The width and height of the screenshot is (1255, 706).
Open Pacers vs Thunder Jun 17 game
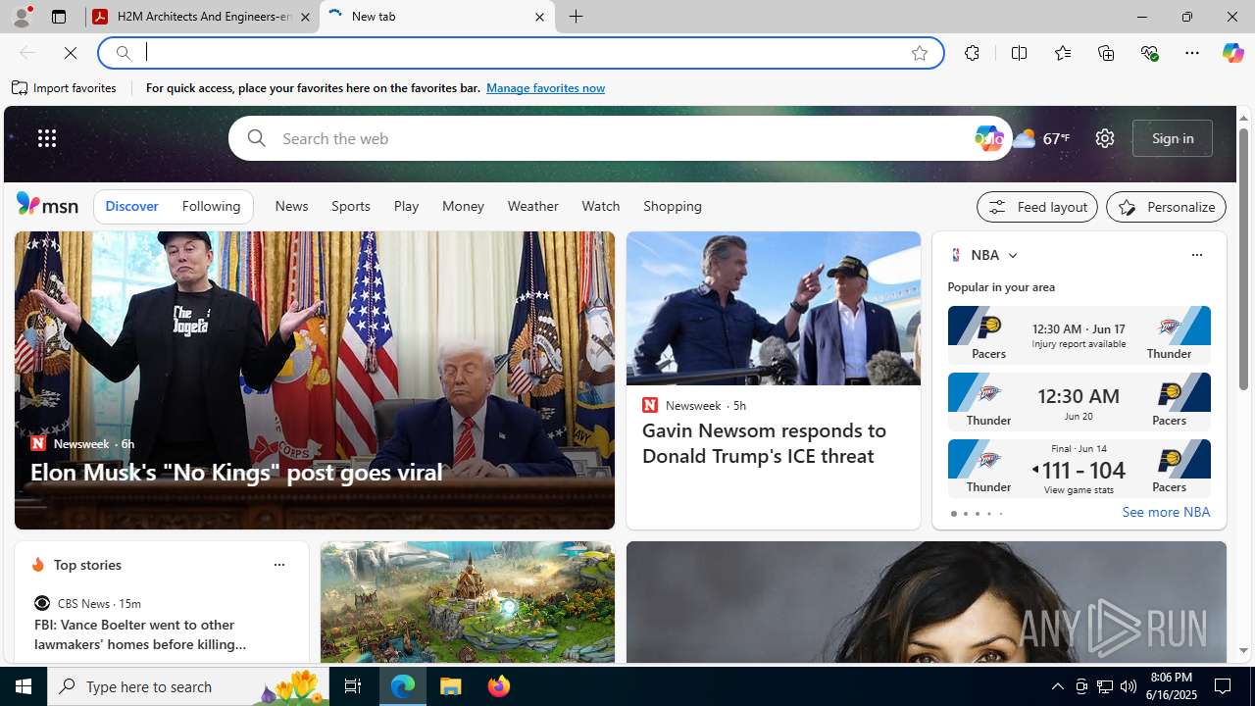tap(1079, 334)
